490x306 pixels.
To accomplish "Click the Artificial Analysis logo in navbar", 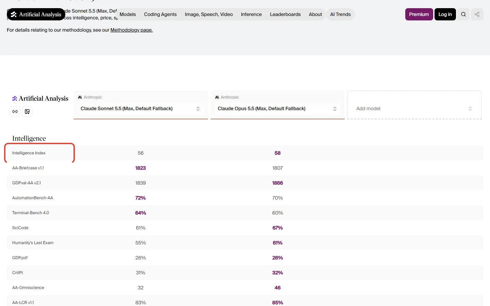I will pyautogui.click(x=36, y=14).
